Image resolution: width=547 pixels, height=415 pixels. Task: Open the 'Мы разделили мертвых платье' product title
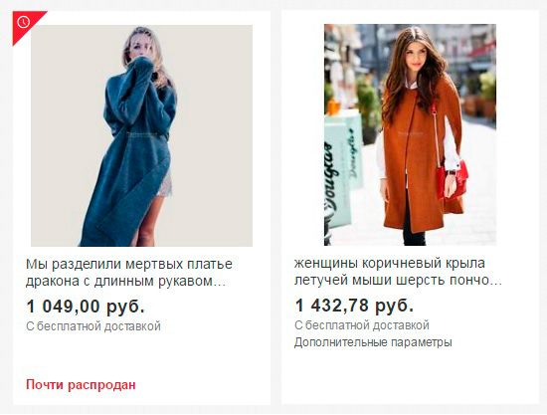point(129,273)
